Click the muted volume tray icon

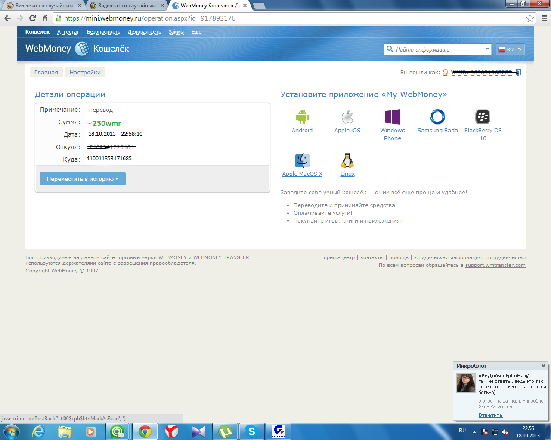point(505,432)
